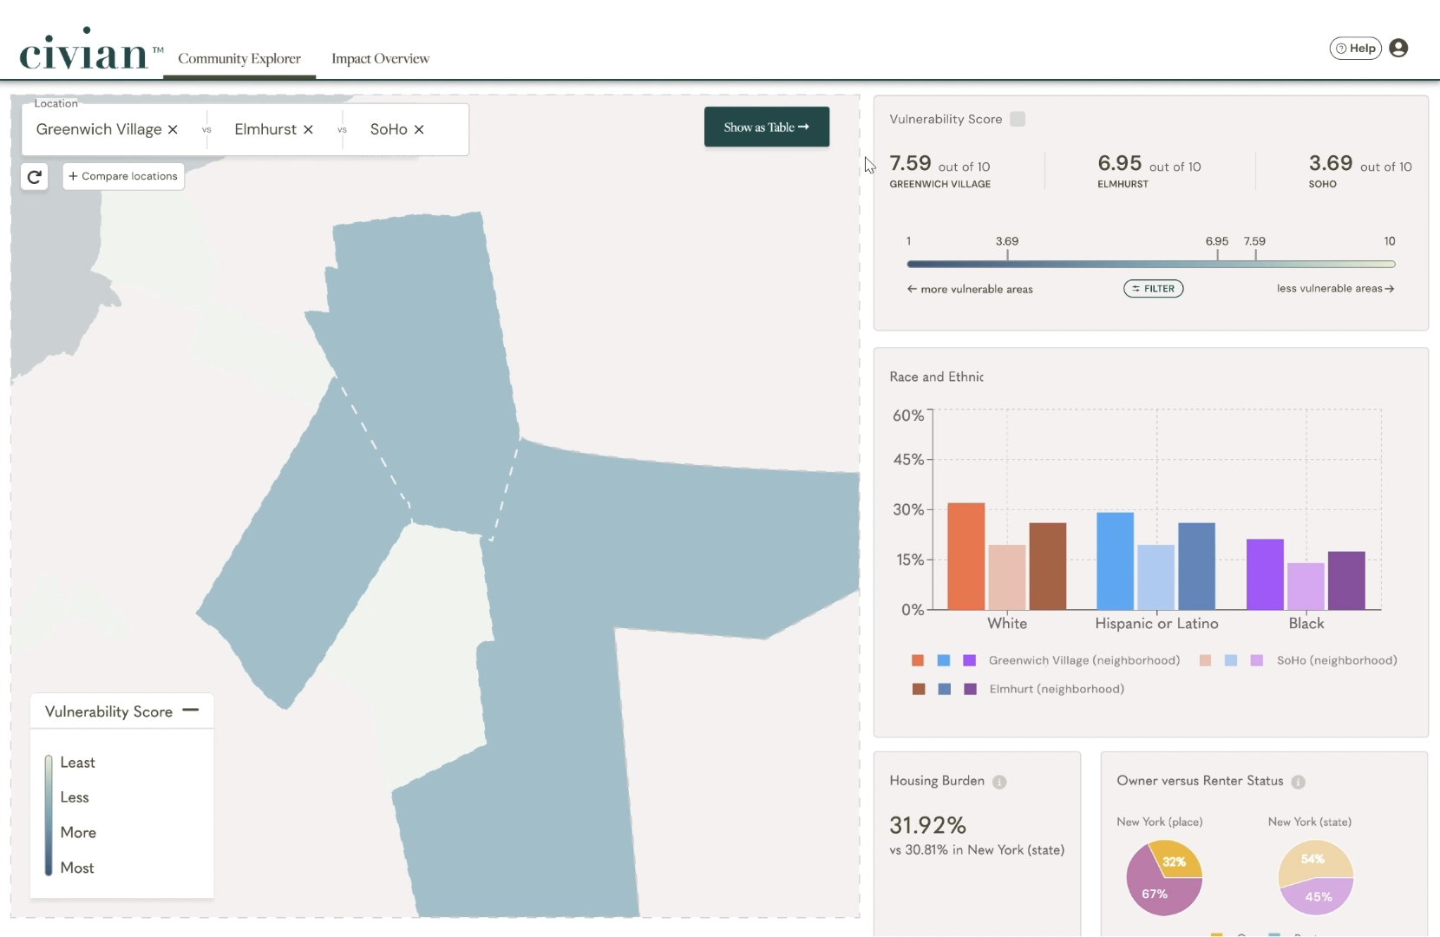Click Housing Burden info icon
The width and height of the screenshot is (1440, 937).
click(999, 782)
